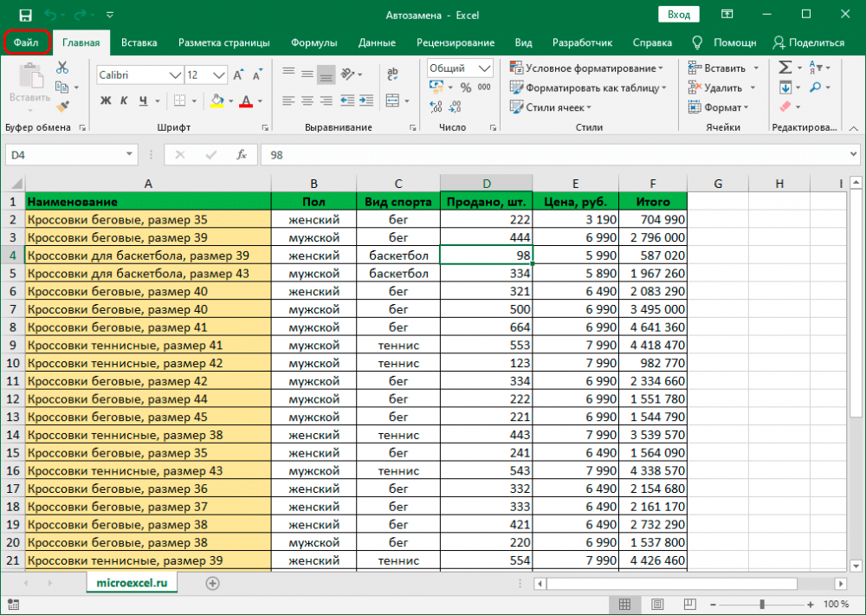This screenshot has width=866, height=615.
Task: Align text to bottom icon
Action: coord(326,74)
